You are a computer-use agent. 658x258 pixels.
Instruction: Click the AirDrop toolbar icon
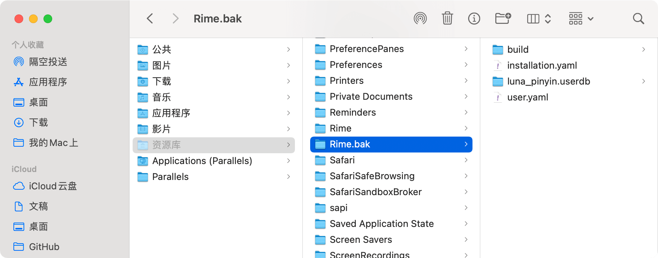coord(420,18)
